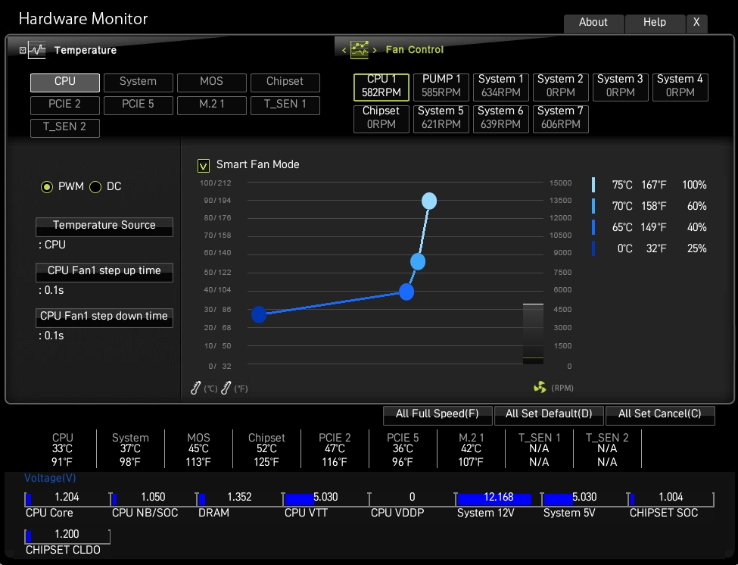Click the MOS 45°C temperature reading

[198, 449]
